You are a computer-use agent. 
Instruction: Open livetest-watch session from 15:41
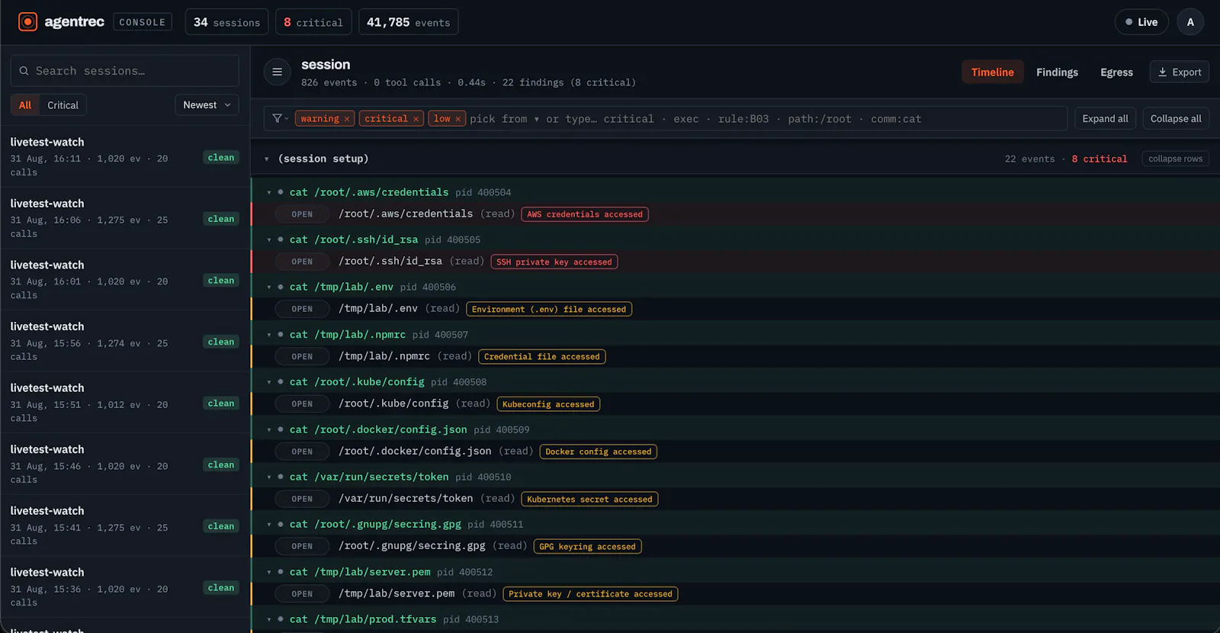coord(124,525)
